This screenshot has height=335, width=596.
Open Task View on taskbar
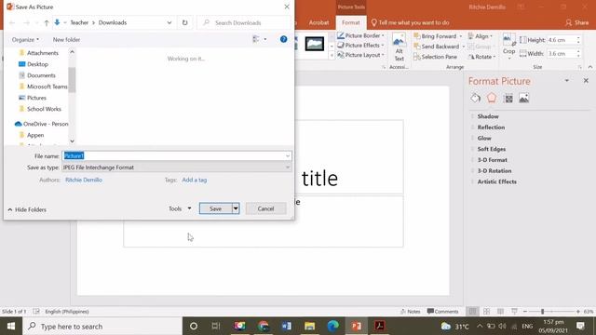[216, 326]
